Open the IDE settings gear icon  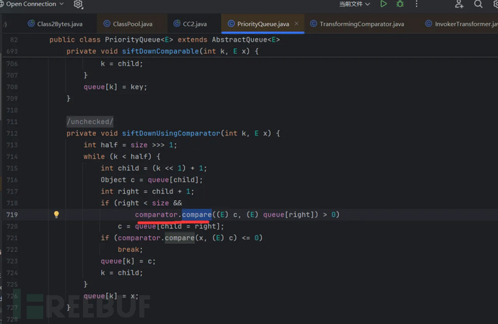(494, 4)
